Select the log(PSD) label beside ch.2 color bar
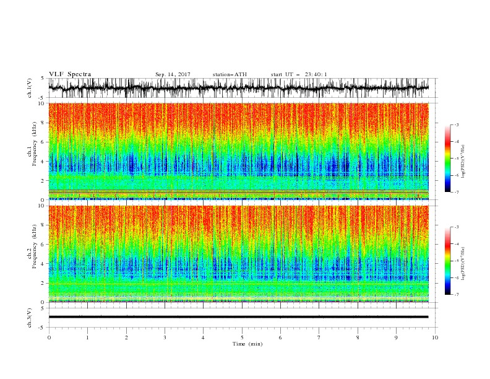Image resolution: width=490 pixels, height=379 pixels. (x=463, y=263)
